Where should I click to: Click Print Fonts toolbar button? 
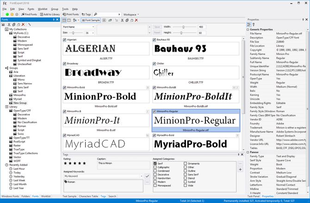point(71,14)
